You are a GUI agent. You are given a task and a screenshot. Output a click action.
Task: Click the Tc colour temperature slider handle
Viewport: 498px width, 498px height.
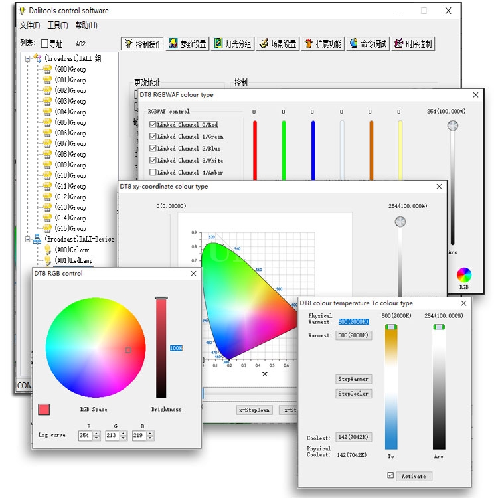point(391,327)
